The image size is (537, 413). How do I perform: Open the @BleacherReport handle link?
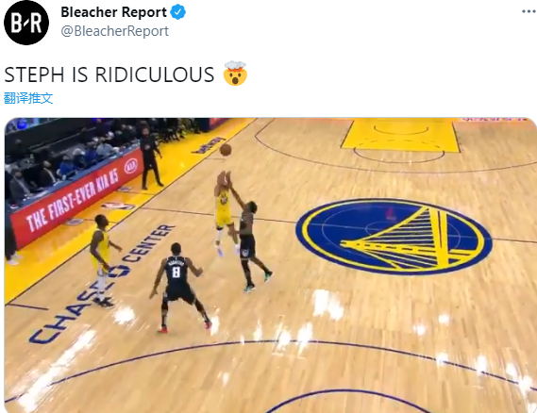click(115, 31)
